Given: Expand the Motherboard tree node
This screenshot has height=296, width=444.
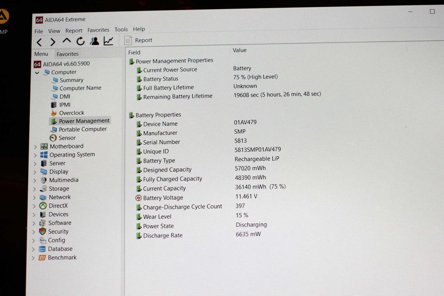Looking at the screenshot, I should tap(36, 147).
